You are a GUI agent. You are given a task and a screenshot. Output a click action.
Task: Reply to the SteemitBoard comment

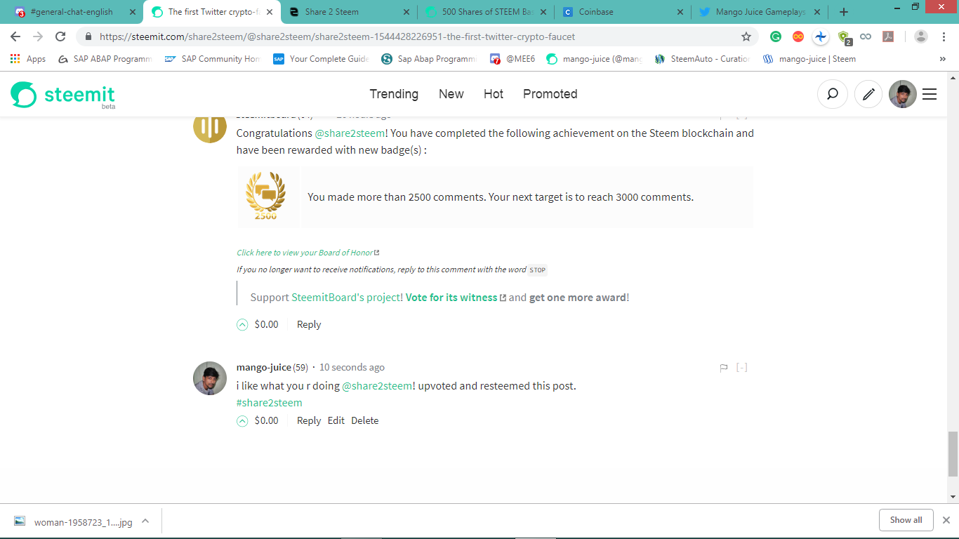click(309, 324)
